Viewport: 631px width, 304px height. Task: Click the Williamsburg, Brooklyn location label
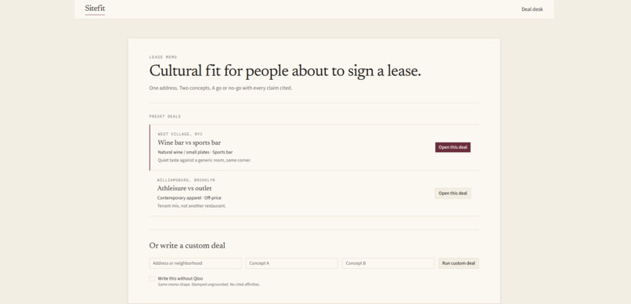coord(186,180)
